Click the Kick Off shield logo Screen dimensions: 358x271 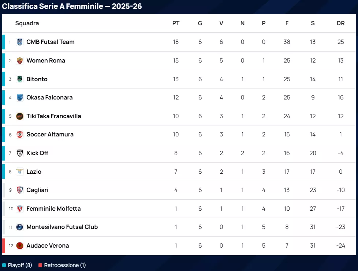coord(20,153)
